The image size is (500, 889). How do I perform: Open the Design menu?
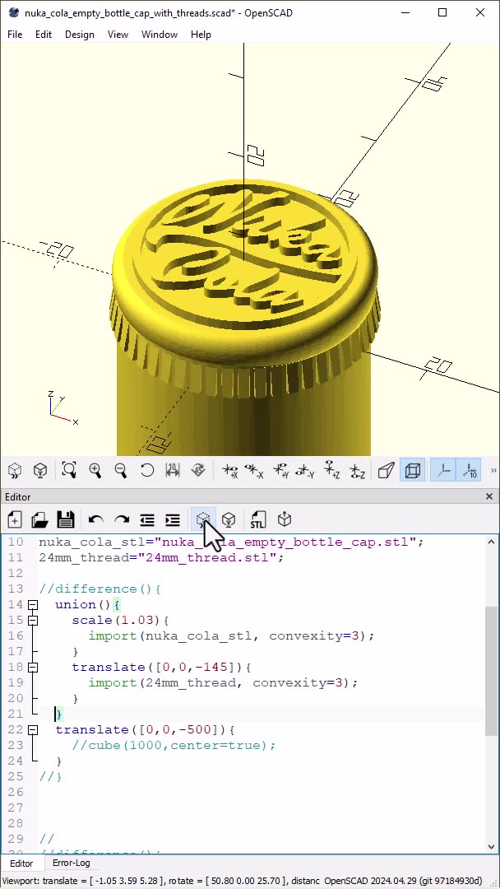click(x=79, y=35)
